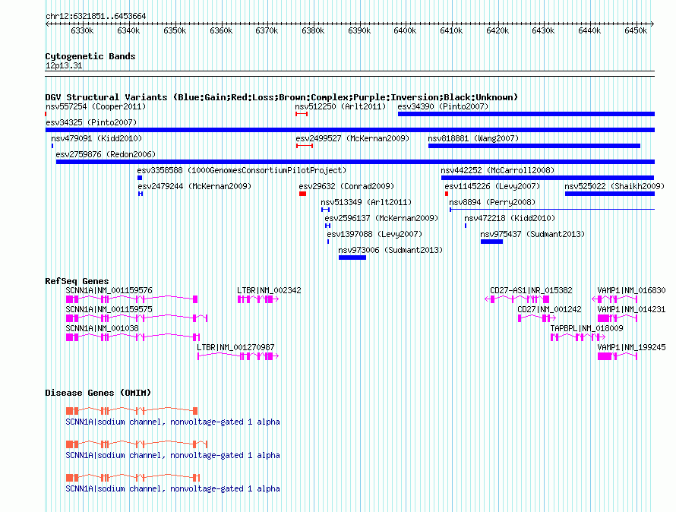Click SCNN1A|NM_001159575 gene label
Screen dimensions: 676x512
(x=109, y=310)
